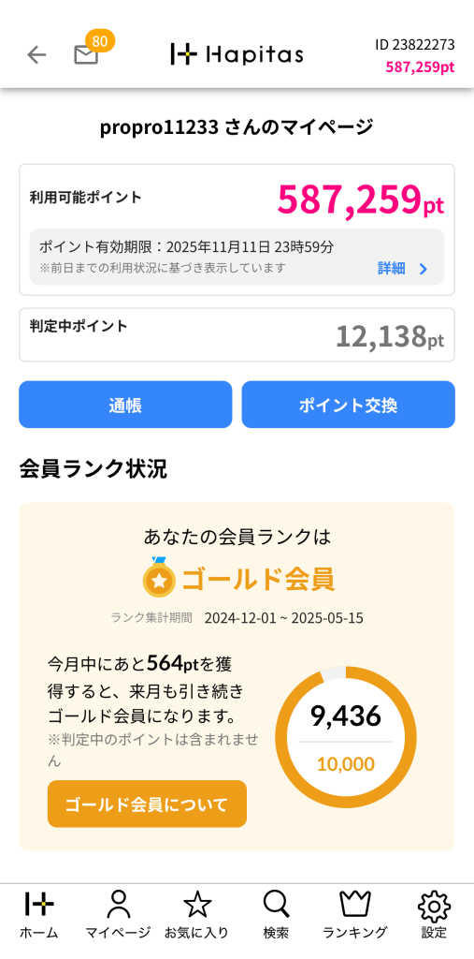Expand point expiry details chevron
This screenshot has height=959, width=474.
pos(424,269)
